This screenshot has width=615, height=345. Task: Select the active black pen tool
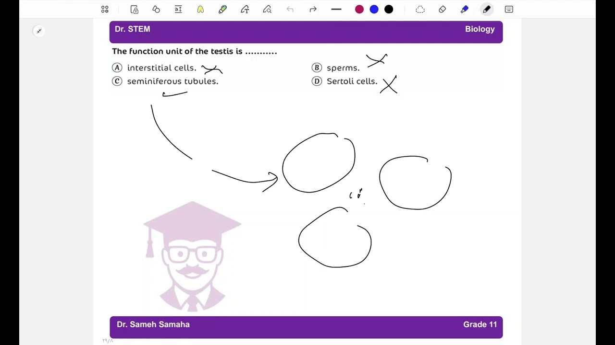click(487, 9)
